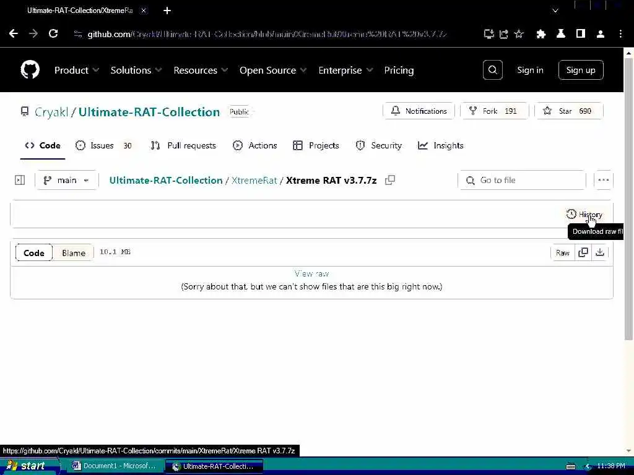Fork the repository
Viewport: 634px width, 475px height.
[x=494, y=111]
